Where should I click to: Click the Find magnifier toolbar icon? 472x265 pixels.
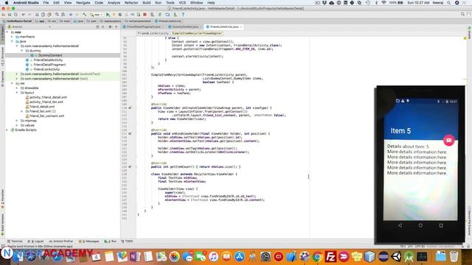coord(57,15)
